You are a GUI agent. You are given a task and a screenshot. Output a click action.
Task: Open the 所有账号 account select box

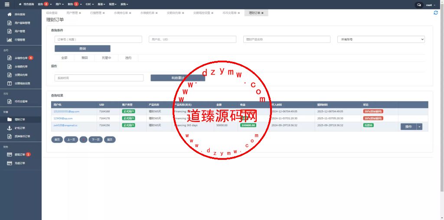pyautogui.click(x=381, y=39)
